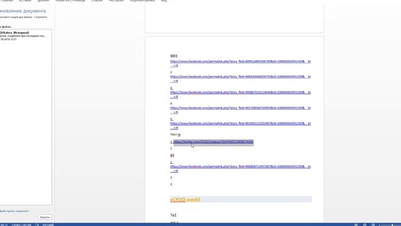Open the Facebook permalink under number 3
Image resolution: width=401 pixels, height=226 pixels.
(241, 94)
